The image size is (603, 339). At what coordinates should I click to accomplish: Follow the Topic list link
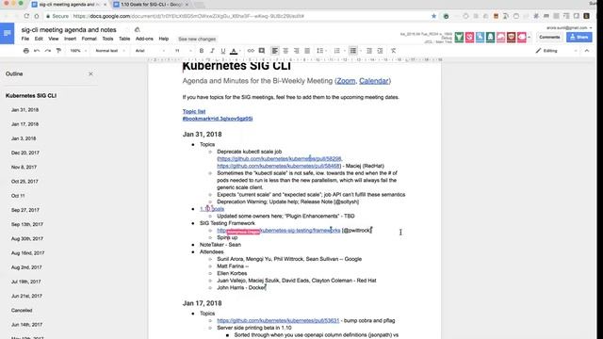click(x=194, y=111)
